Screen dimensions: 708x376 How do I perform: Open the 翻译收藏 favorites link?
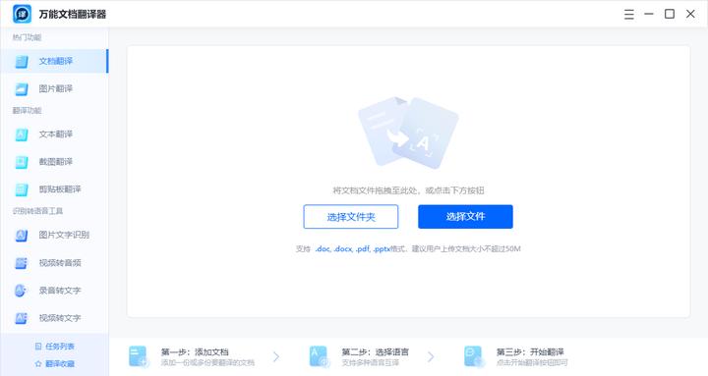pos(55,363)
